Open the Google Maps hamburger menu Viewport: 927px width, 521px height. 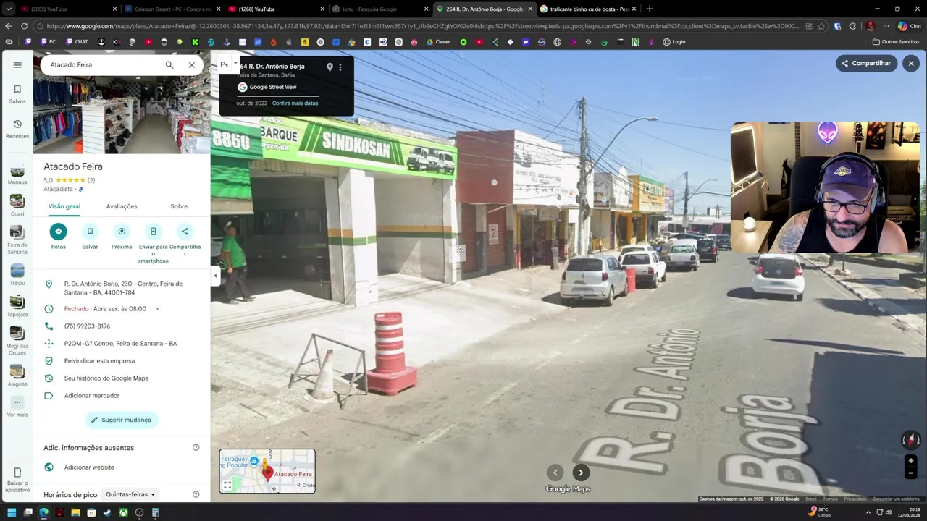point(17,65)
